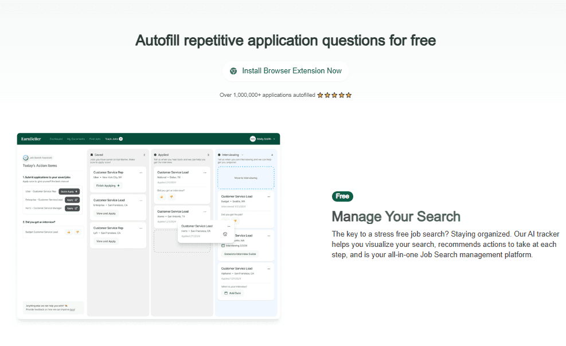Click the Chrome icon in the install button
The height and width of the screenshot is (346, 566).
(233, 71)
